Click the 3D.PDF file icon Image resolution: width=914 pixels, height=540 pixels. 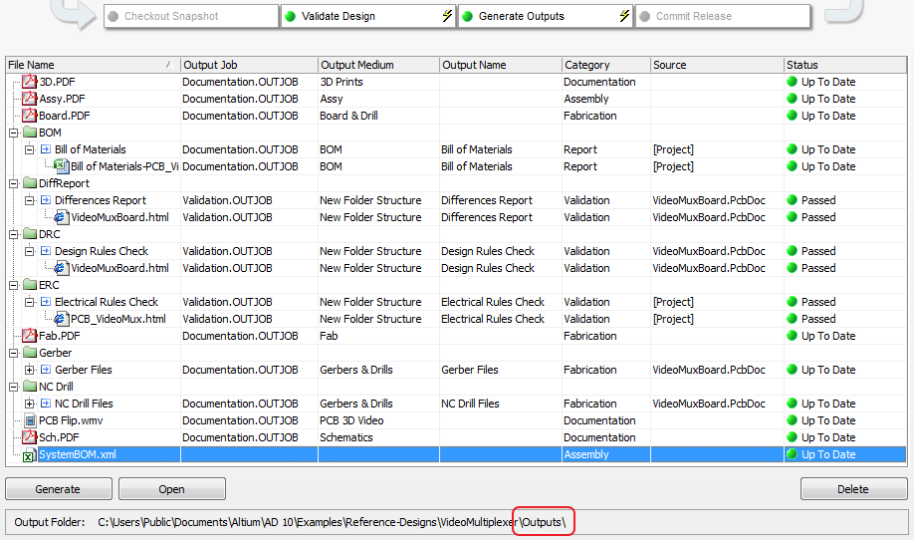30,82
